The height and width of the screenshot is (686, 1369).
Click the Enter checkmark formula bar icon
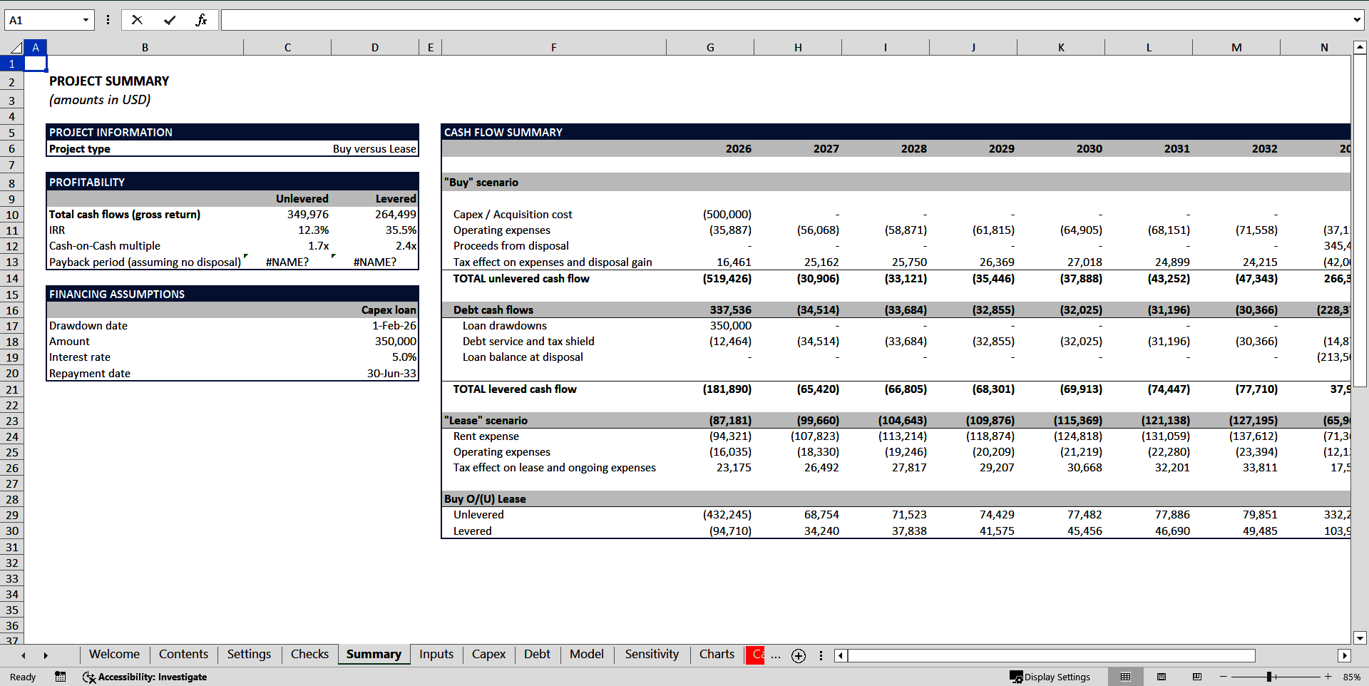click(x=170, y=20)
